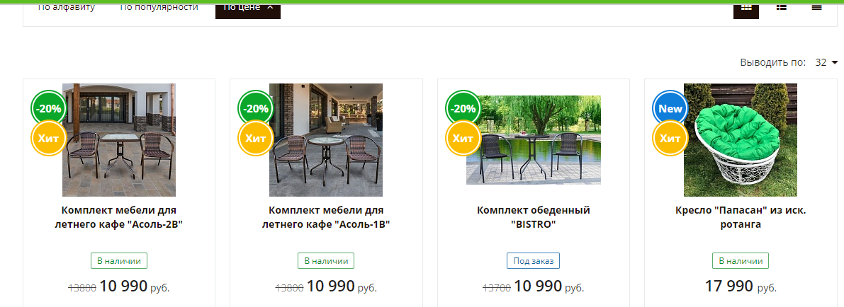The width and height of the screenshot is (844, 307).
Task: Open 'Асоль-1В' furniture set title link
Action: pos(326,217)
